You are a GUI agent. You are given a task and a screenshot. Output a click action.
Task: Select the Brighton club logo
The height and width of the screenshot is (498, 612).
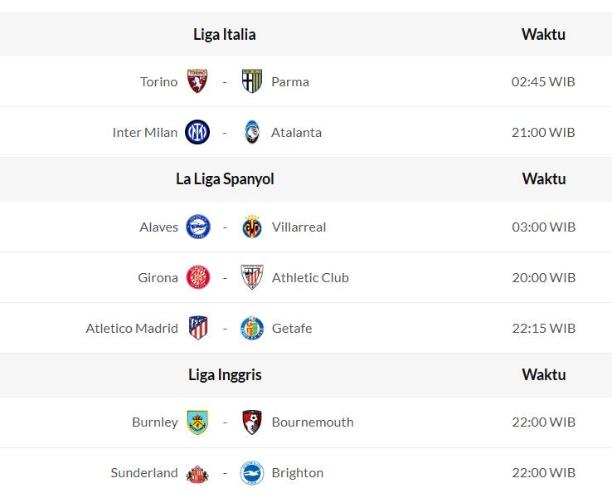(x=252, y=473)
